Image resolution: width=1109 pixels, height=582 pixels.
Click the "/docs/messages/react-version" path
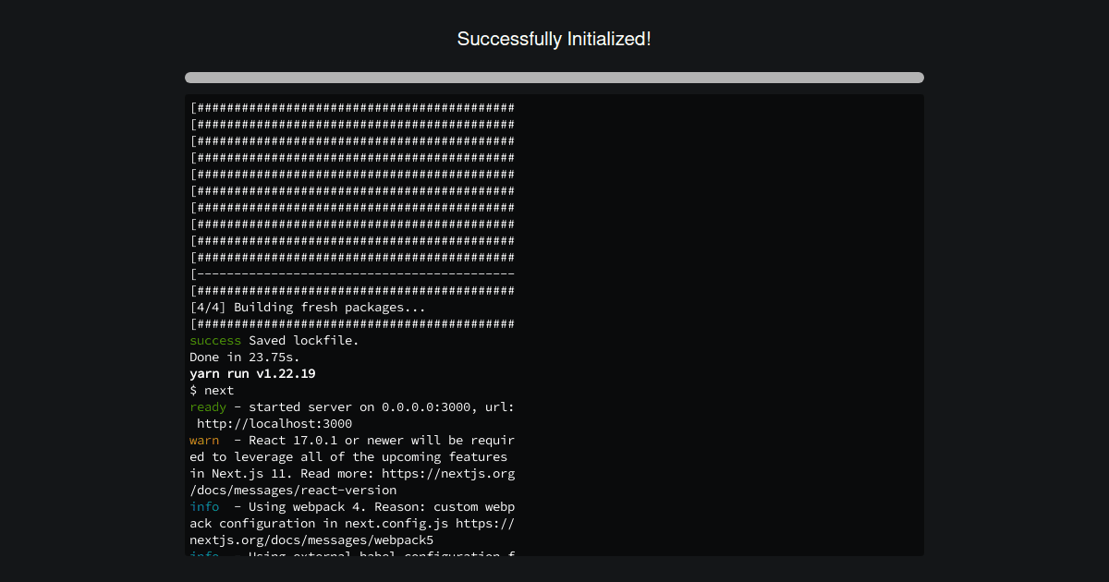tap(293, 491)
